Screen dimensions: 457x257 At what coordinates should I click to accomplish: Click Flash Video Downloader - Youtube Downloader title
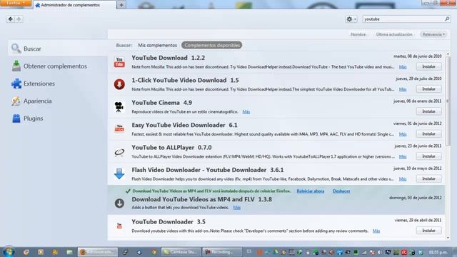coord(208,170)
